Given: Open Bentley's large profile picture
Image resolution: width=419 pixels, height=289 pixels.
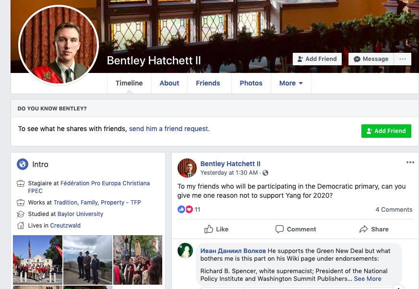Looking at the screenshot, I should pos(59,45).
